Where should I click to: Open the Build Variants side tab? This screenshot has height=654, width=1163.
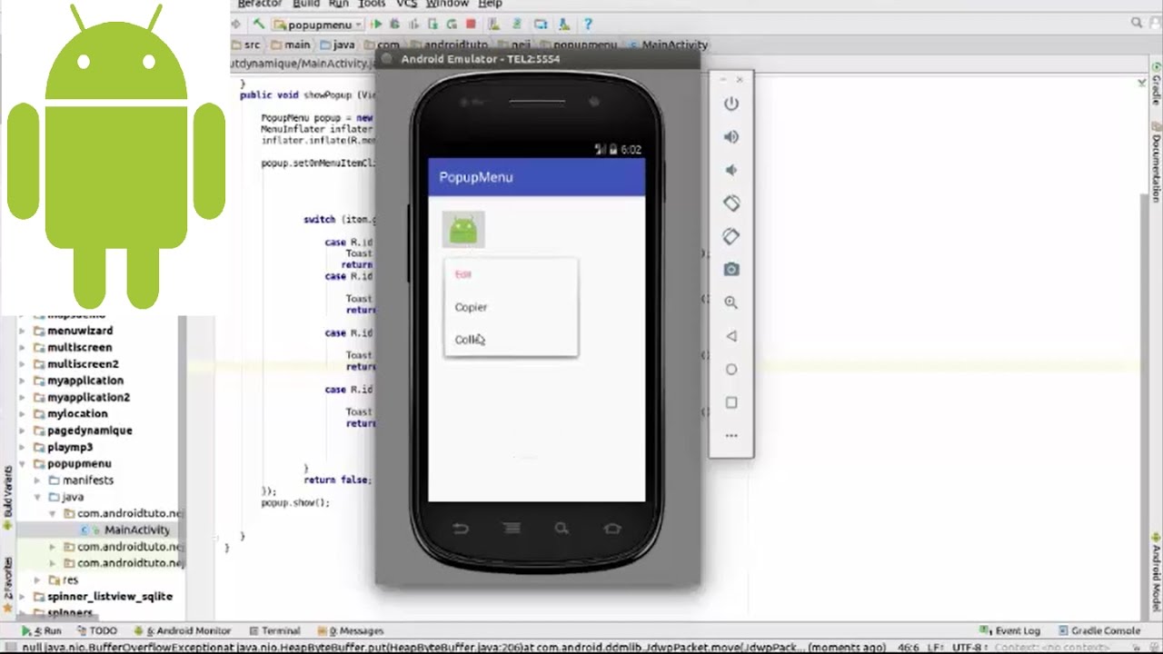click(x=8, y=498)
